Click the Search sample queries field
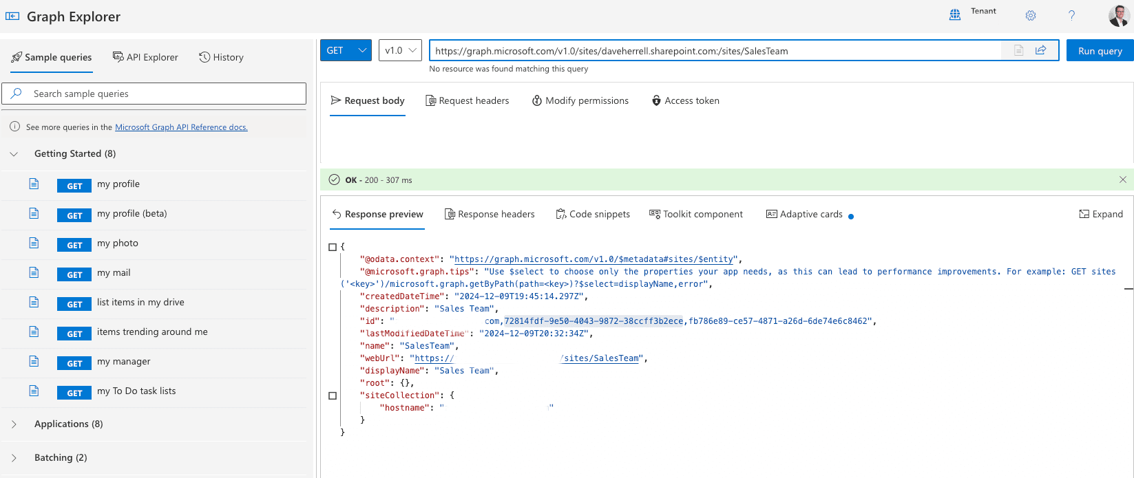The width and height of the screenshot is (1134, 478). click(154, 94)
